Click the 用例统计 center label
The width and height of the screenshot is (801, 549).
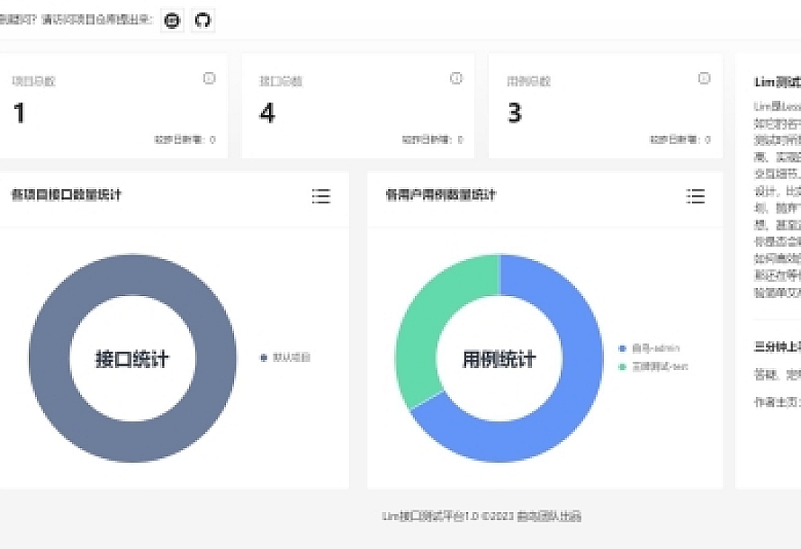point(499,359)
